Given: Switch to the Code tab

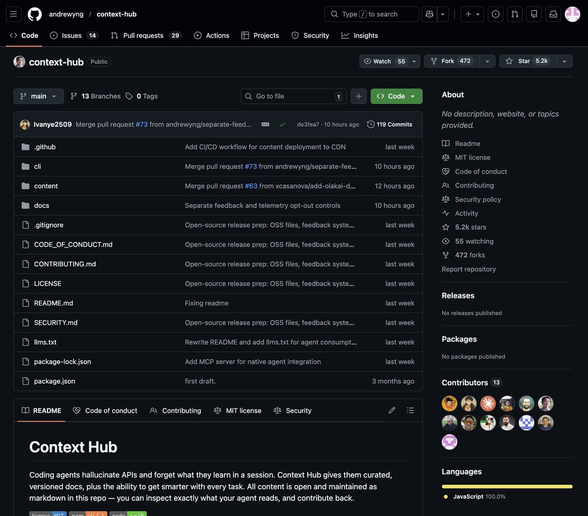Looking at the screenshot, I should (x=24, y=35).
